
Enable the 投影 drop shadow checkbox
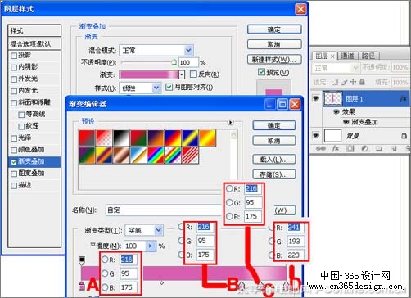[14, 56]
